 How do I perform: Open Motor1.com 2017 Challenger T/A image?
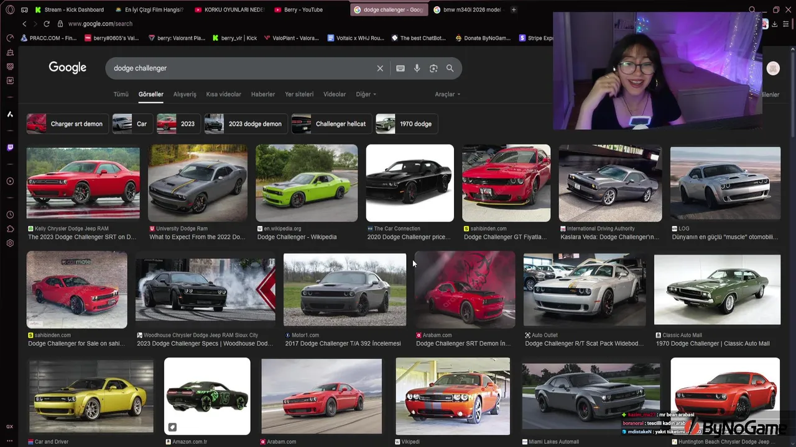(x=345, y=289)
